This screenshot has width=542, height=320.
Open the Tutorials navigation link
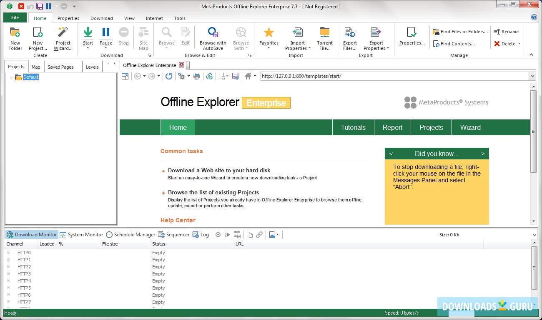pyautogui.click(x=353, y=127)
